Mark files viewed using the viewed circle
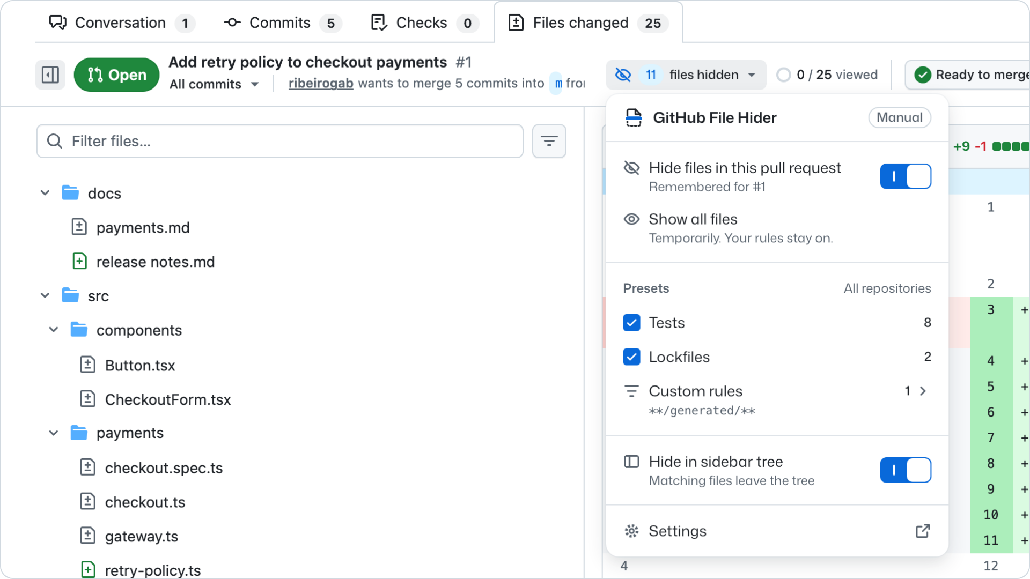The width and height of the screenshot is (1030, 579). tap(784, 75)
